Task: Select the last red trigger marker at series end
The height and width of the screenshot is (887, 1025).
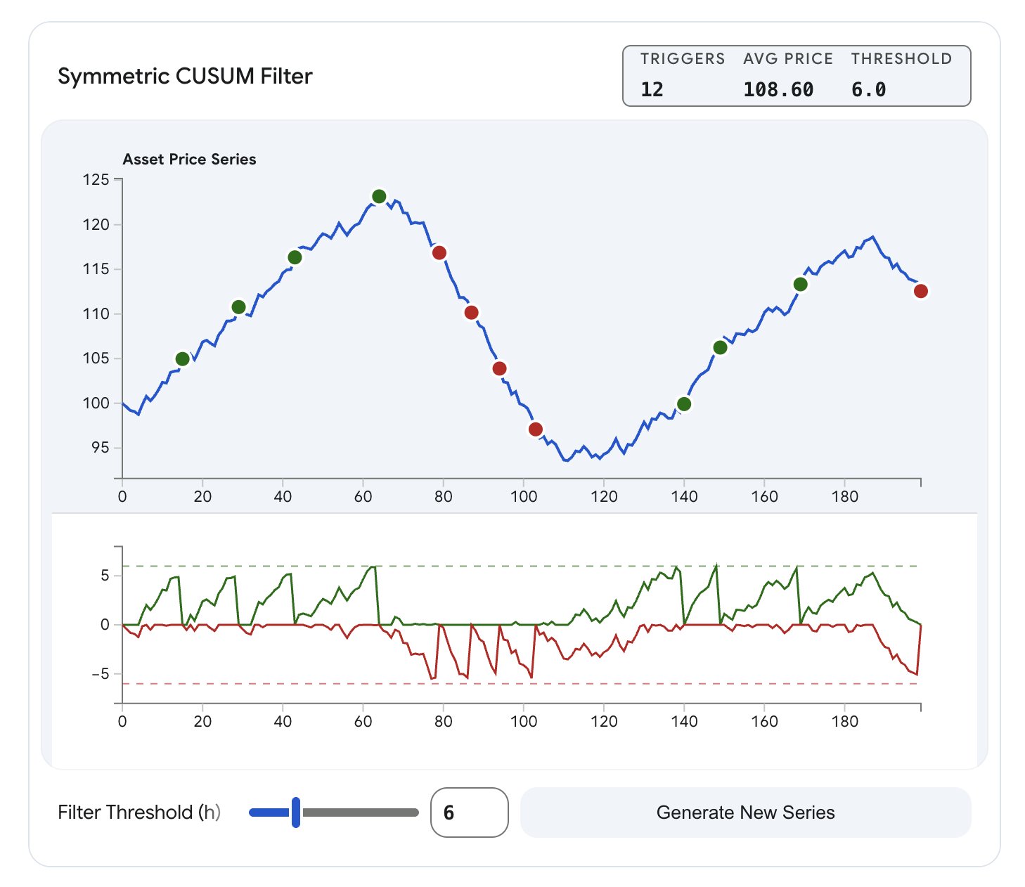Action: [921, 291]
